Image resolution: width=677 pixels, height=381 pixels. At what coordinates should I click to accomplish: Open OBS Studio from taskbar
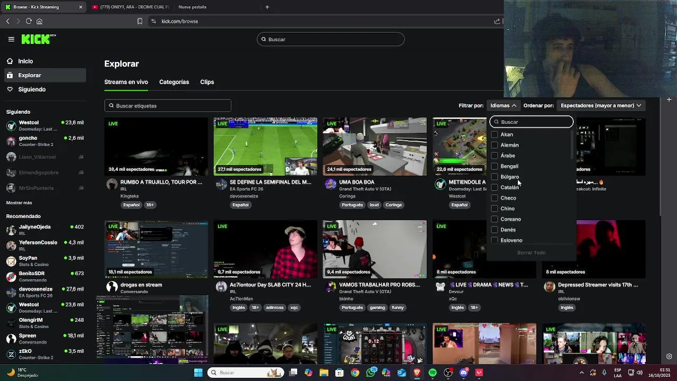point(448,373)
